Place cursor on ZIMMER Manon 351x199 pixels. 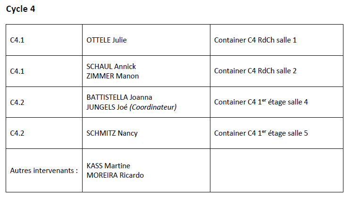(112, 76)
